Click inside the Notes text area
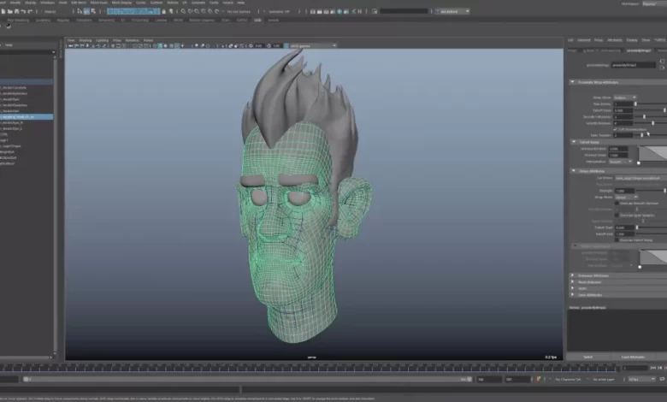This screenshot has width=667, height=402. 617,329
